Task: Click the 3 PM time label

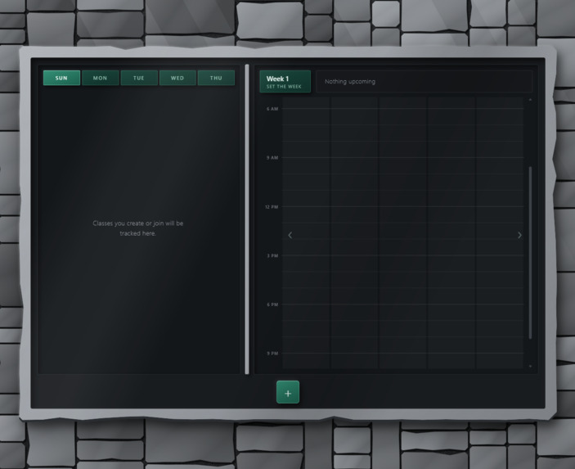Action: pos(272,256)
